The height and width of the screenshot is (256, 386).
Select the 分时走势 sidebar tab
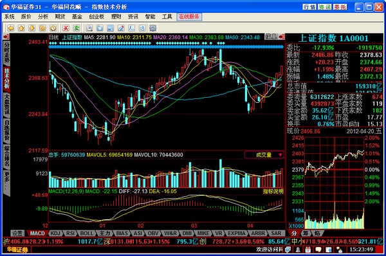pos(6,53)
